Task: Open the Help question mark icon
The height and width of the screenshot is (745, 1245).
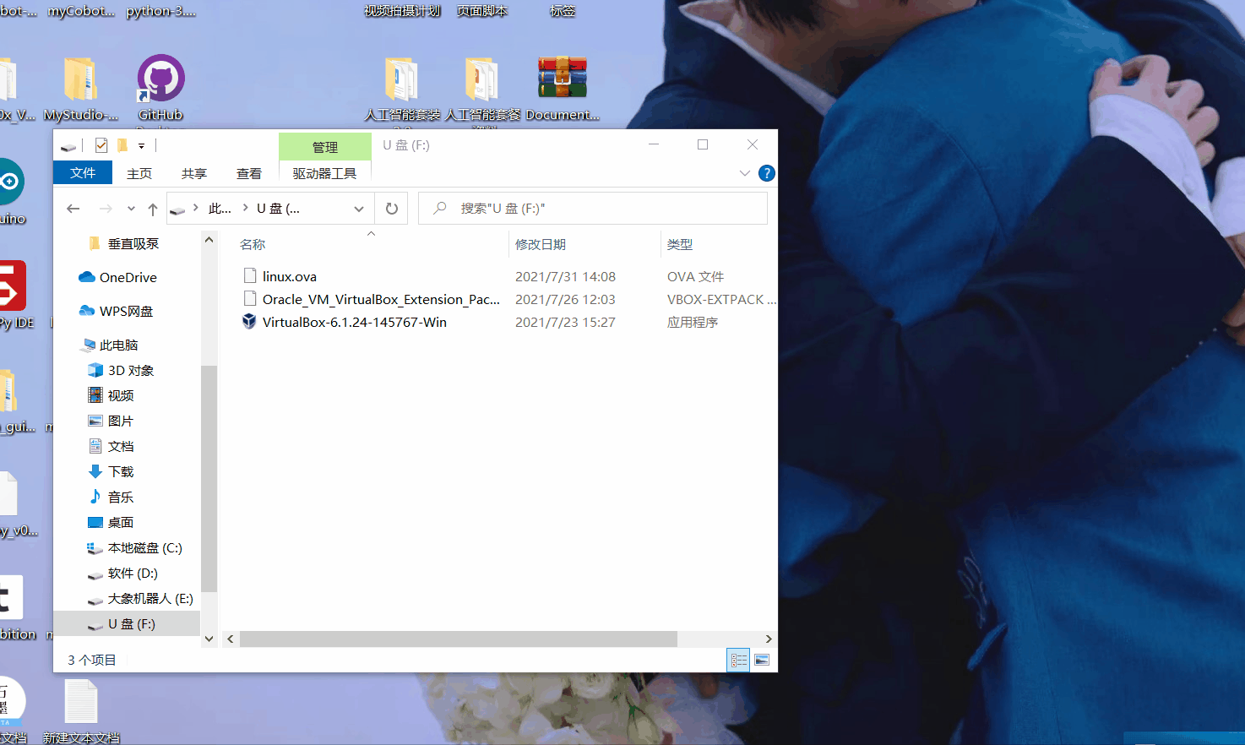Action: (766, 173)
